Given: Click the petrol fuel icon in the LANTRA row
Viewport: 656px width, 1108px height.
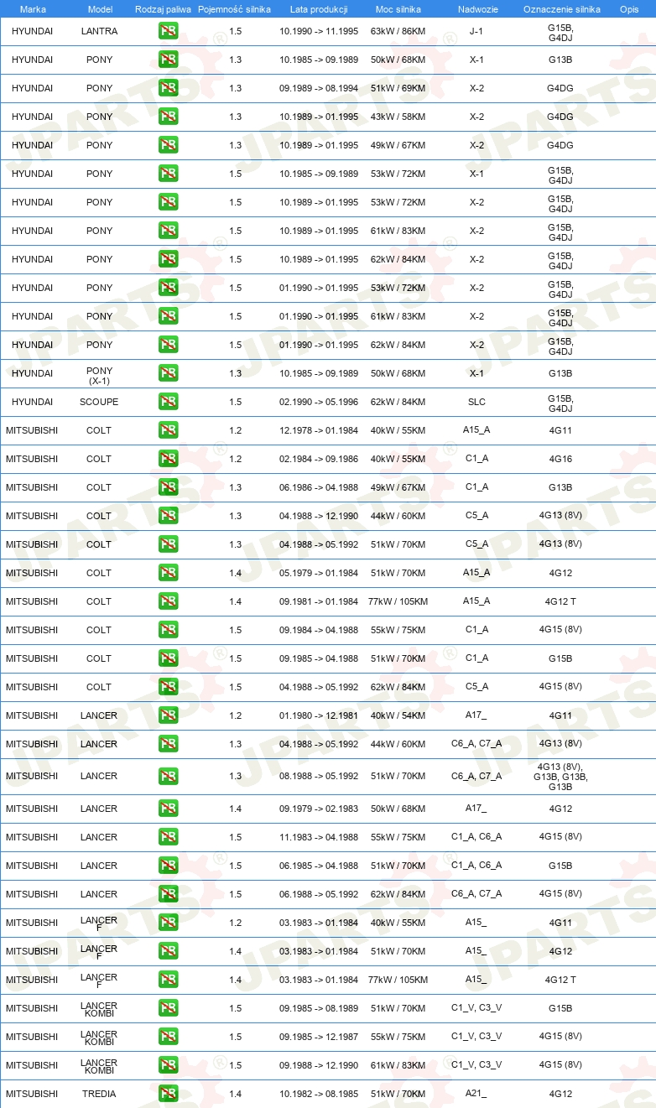Looking at the screenshot, I should tap(169, 31).
